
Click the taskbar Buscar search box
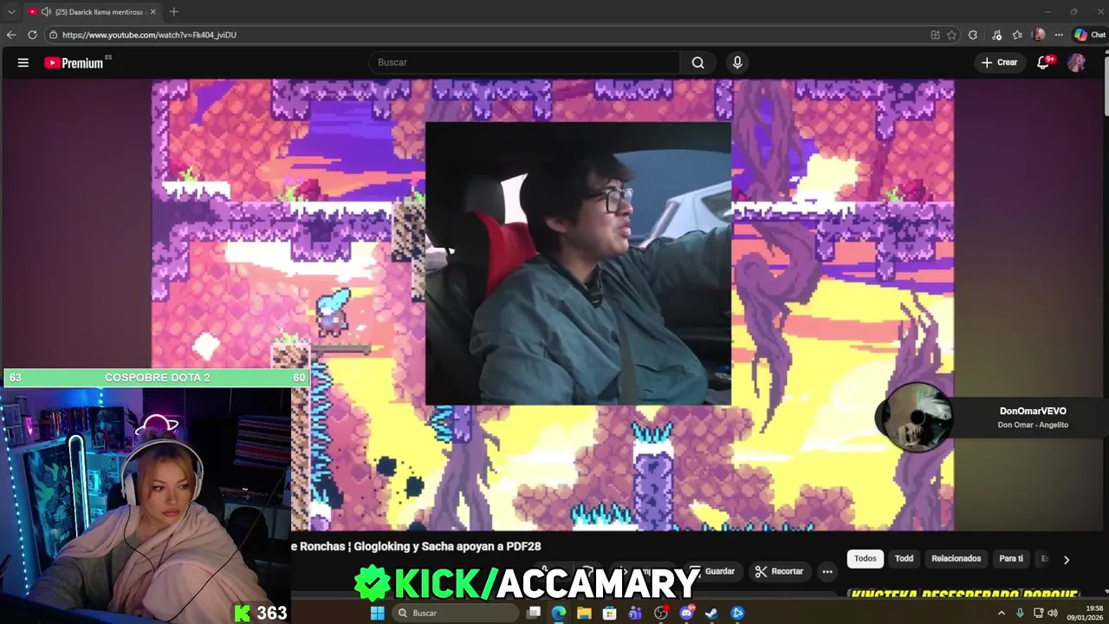tap(455, 613)
